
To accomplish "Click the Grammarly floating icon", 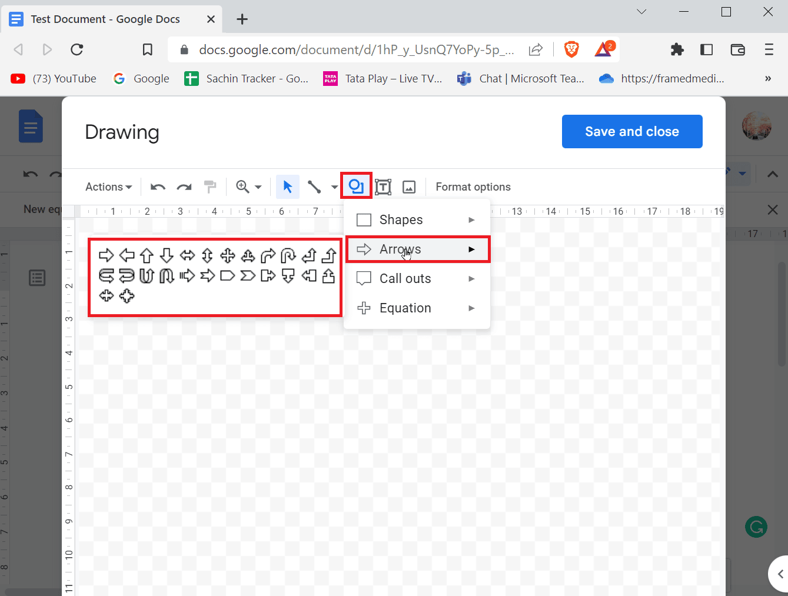I will 756,527.
